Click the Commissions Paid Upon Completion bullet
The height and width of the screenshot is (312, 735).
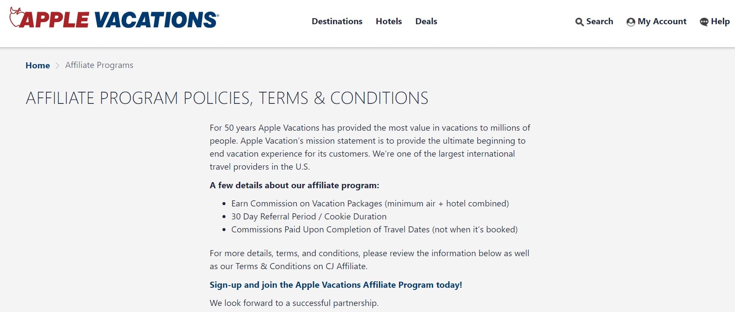click(374, 229)
